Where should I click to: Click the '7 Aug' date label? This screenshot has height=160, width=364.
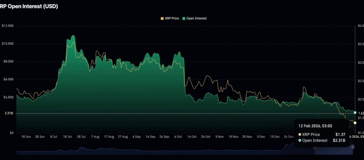pyautogui.click(x=95, y=137)
